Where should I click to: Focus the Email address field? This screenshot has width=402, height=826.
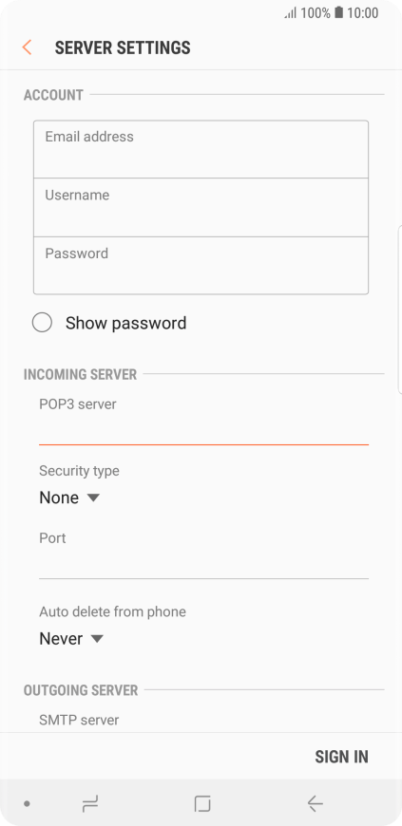click(x=201, y=149)
